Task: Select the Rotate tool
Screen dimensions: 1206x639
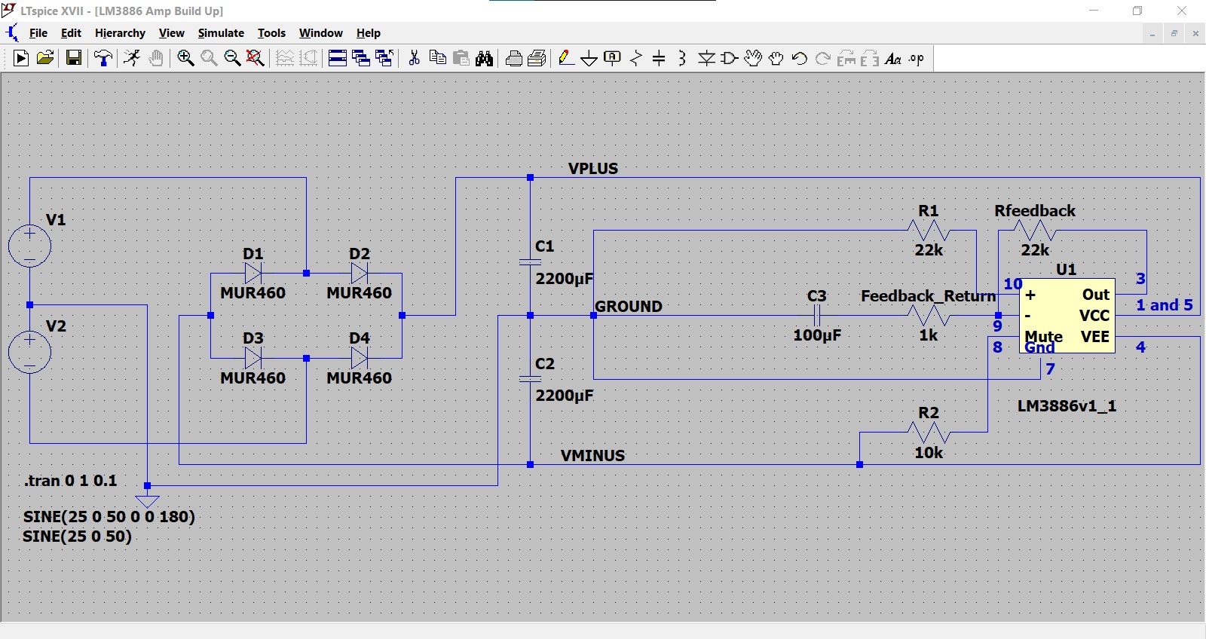Action: (x=846, y=58)
